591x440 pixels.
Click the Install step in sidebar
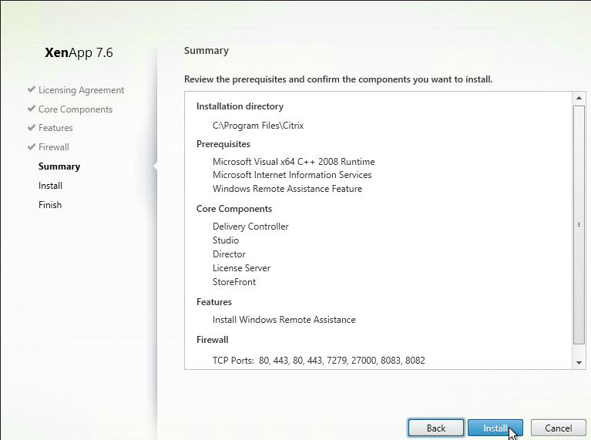pyautogui.click(x=50, y=186)
